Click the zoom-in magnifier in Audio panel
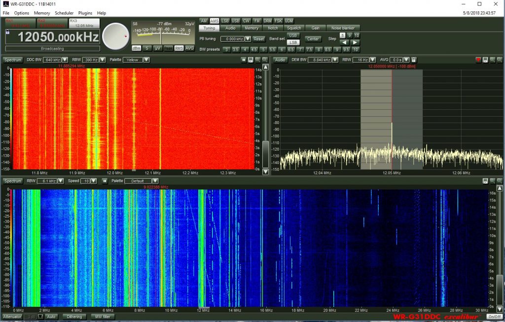505x322 pixels. (x=492, y=60)
